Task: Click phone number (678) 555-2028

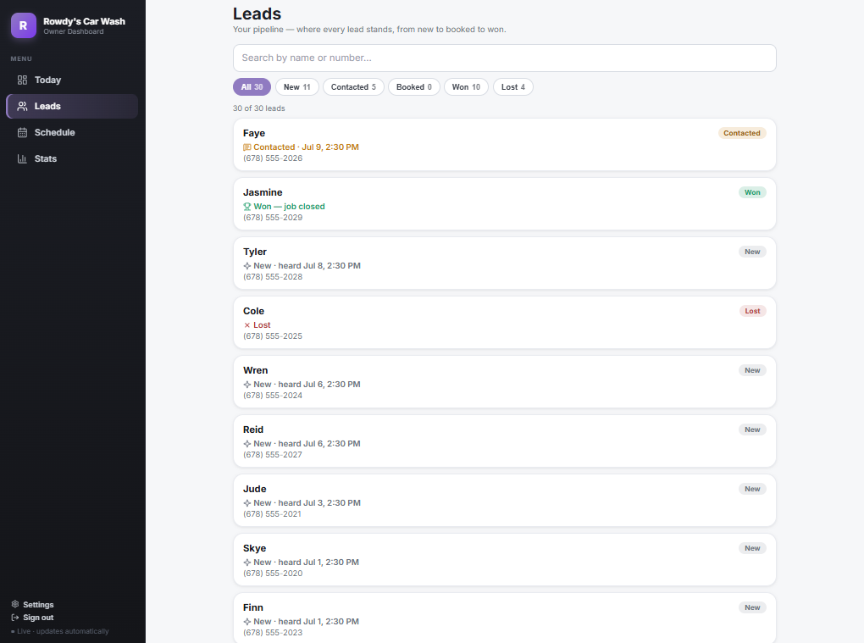Action: 273,276
